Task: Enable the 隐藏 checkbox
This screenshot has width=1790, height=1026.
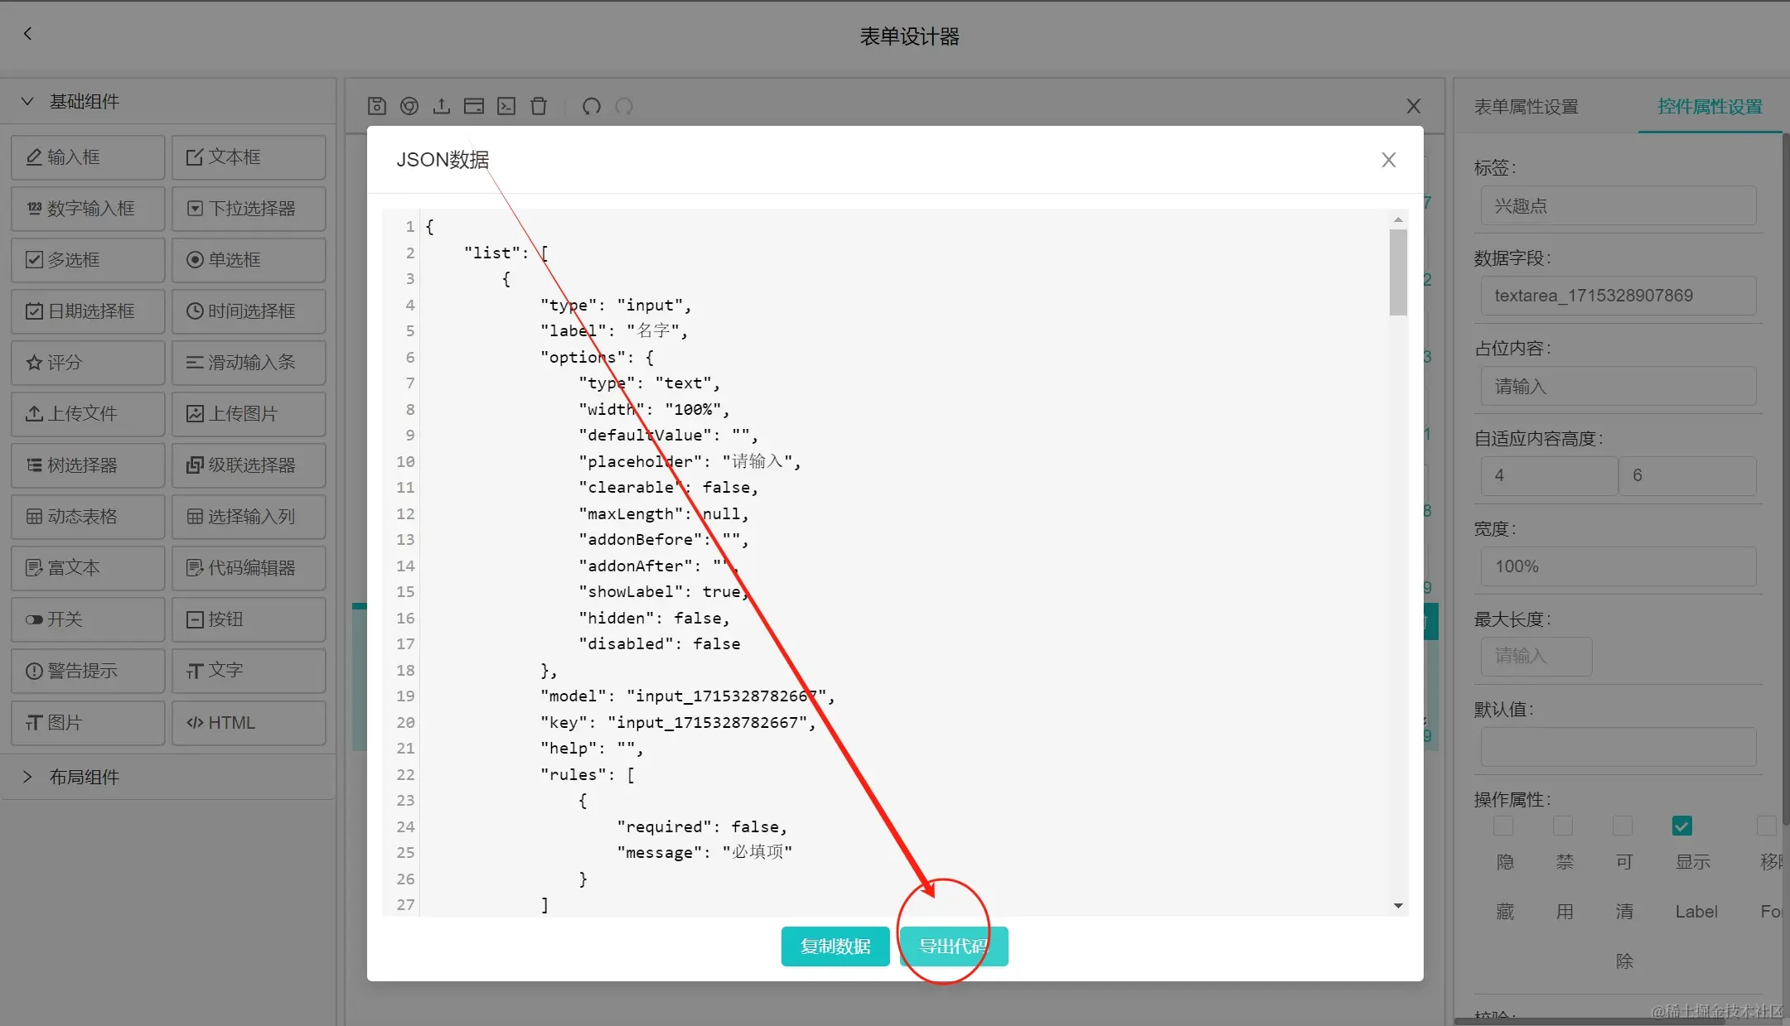Action: 1503,826
